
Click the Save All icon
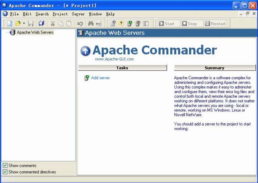coord(41,24)
